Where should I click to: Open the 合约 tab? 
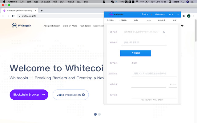click(149, 20)
